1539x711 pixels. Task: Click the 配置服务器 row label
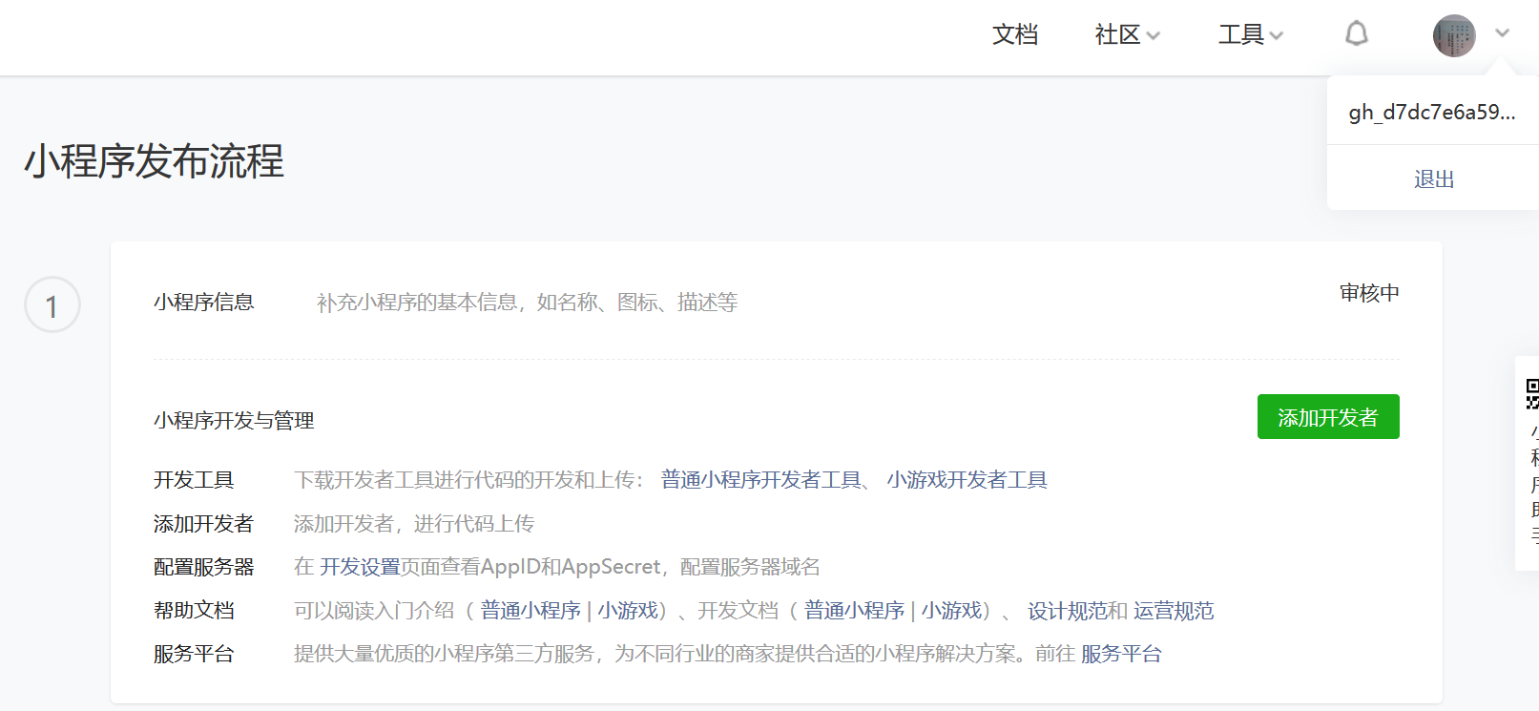tap(203, 567)
